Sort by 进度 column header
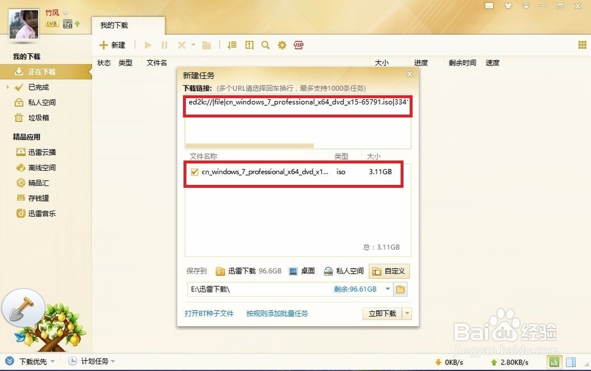Image resolution: width=591 pixels, height=371 pixels. [421, 63]
